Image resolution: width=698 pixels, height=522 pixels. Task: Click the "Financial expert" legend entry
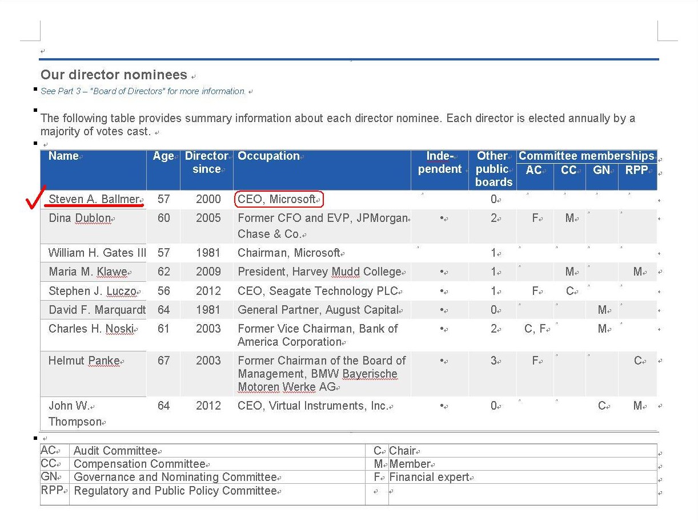(x=429, y=478)
